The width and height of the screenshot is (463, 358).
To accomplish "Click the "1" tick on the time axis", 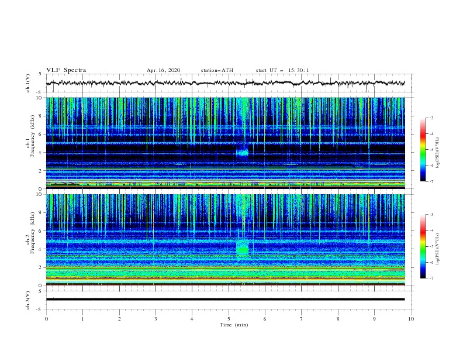I will coord(82,319).
